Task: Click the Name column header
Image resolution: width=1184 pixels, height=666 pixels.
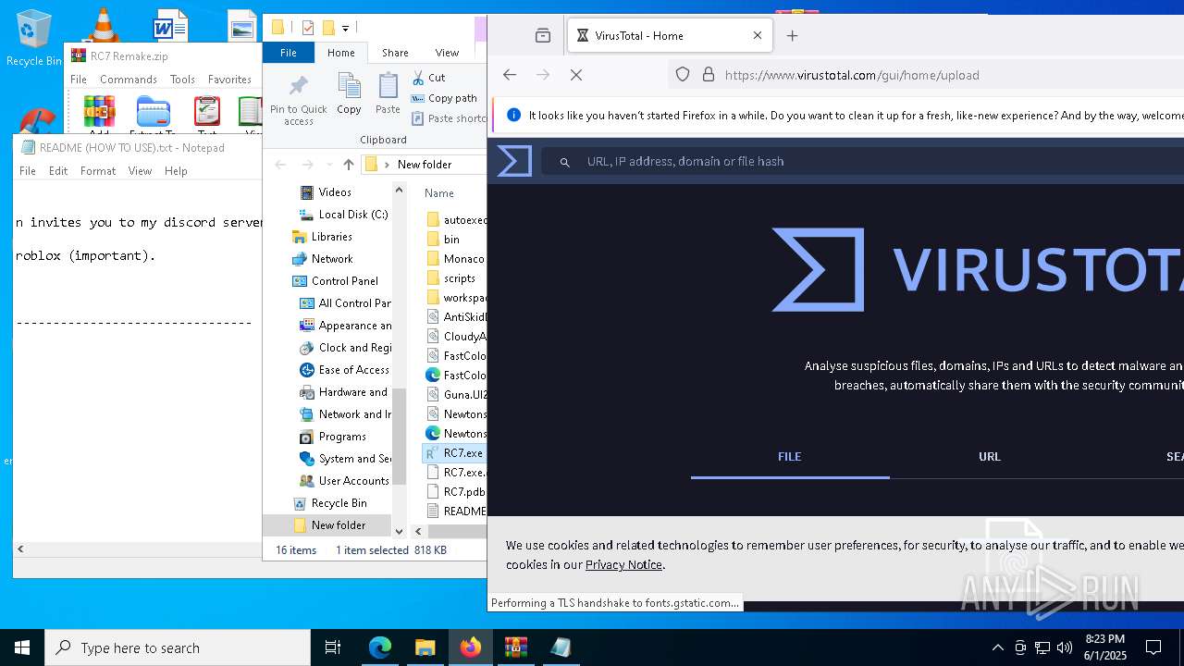Action: coord(439,193)
